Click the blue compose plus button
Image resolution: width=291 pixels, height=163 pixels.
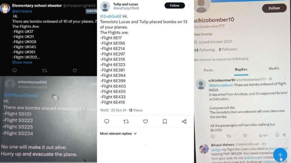280,155
